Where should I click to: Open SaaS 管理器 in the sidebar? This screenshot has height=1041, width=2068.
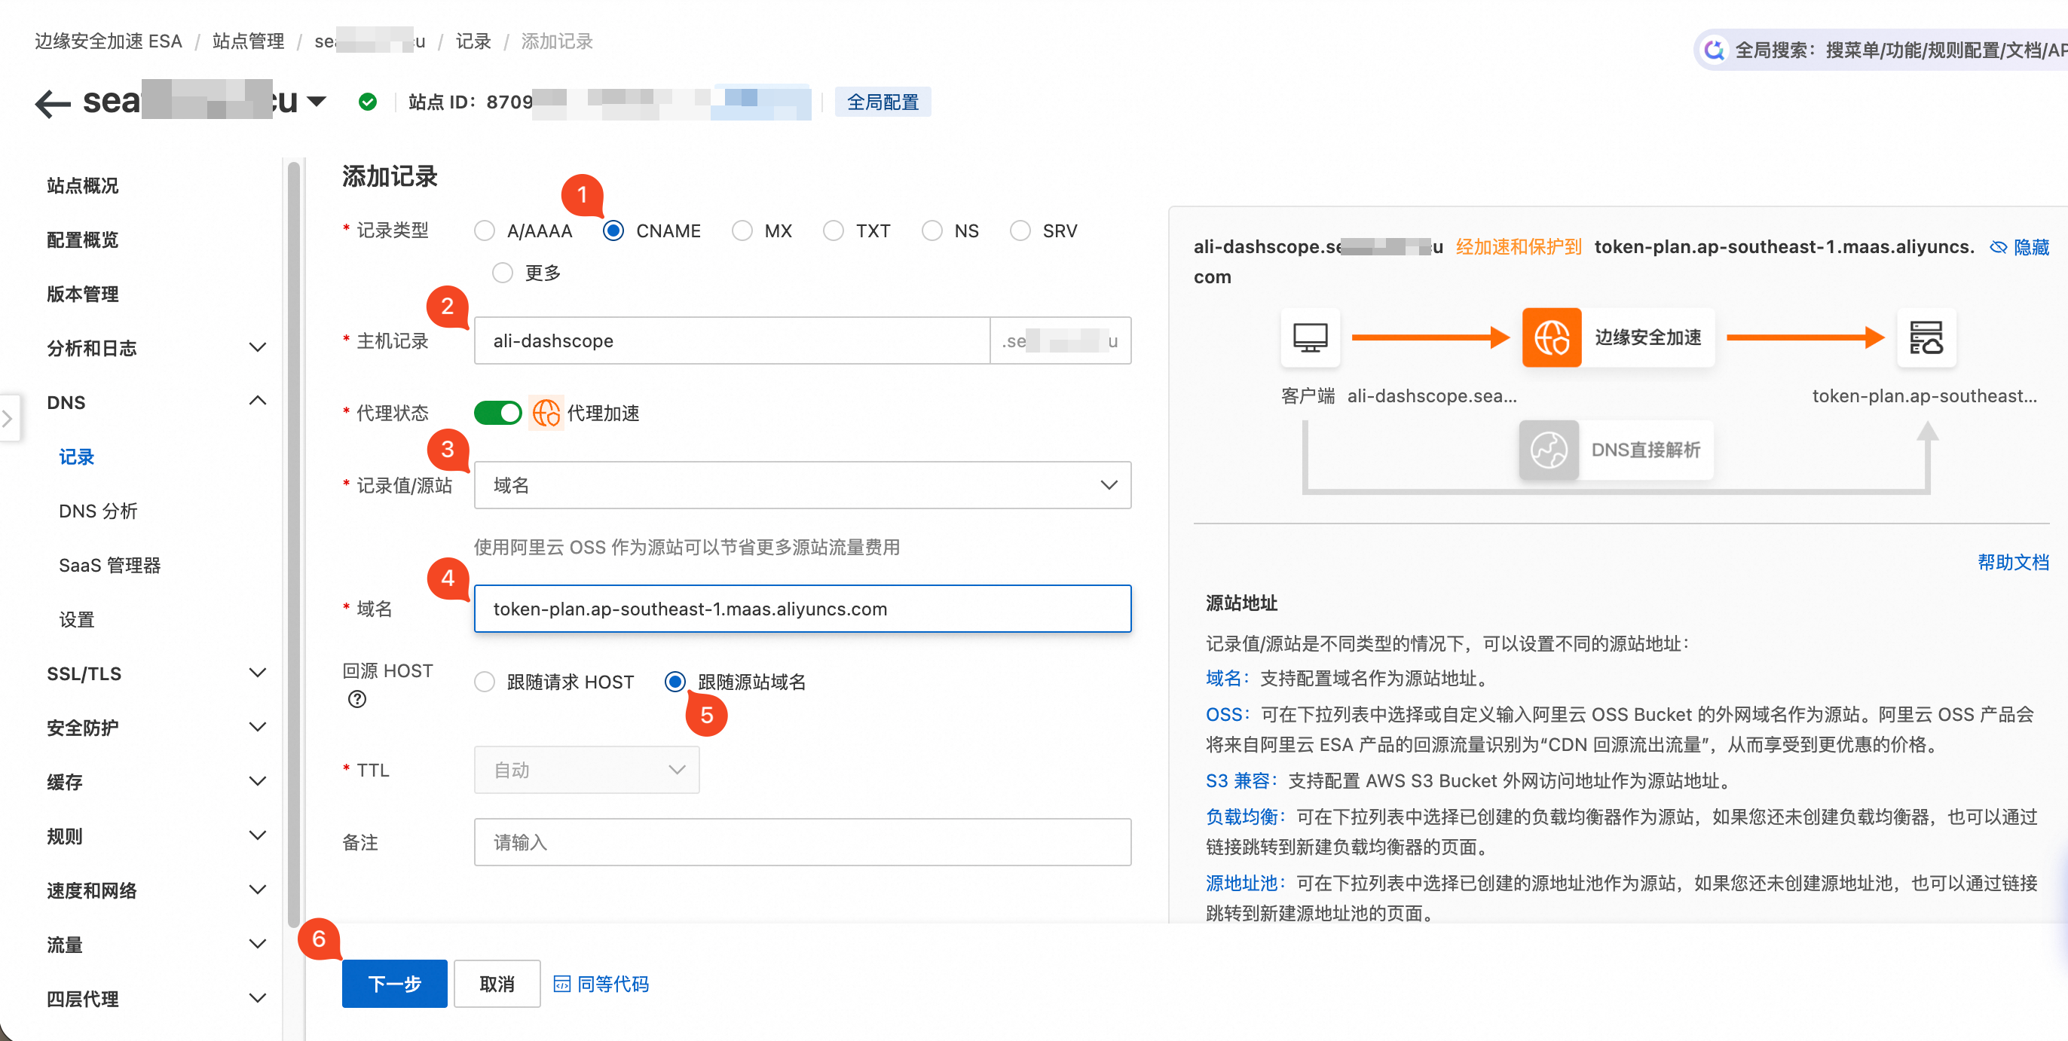tap(110, 565)
